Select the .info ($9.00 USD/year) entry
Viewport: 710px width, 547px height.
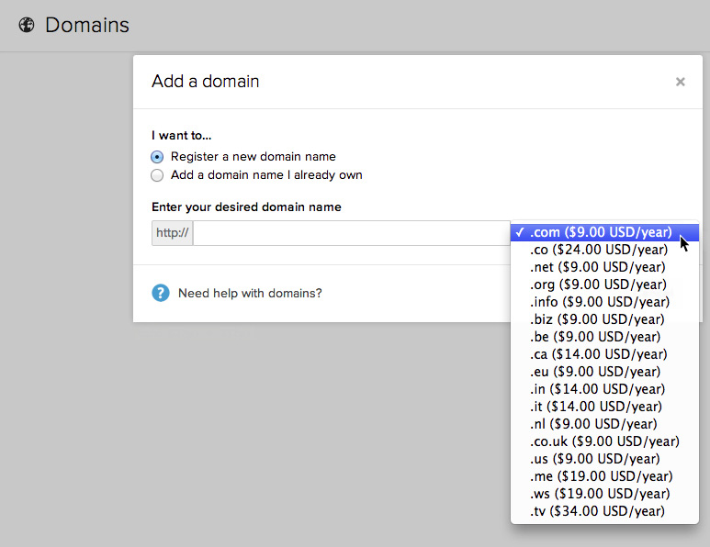click(604, 302)
